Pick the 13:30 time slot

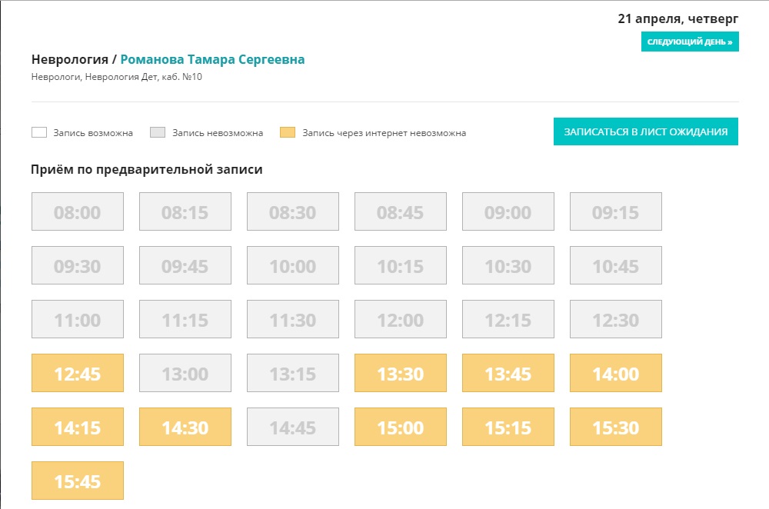click(401, 373)
